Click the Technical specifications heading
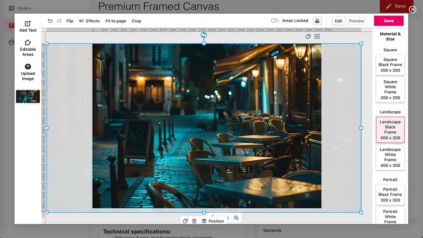Viewport: 423px width, 238px height. click(137, 232)
